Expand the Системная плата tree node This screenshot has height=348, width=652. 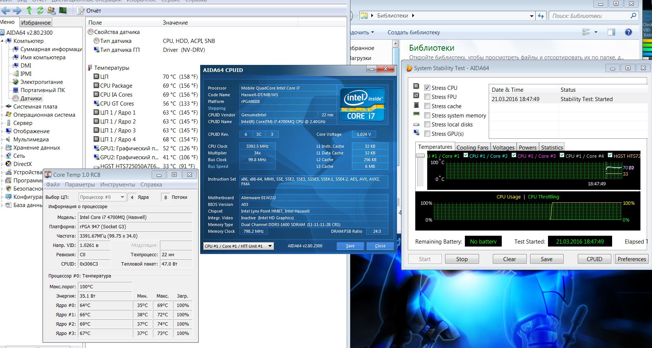tap(2, 107)
